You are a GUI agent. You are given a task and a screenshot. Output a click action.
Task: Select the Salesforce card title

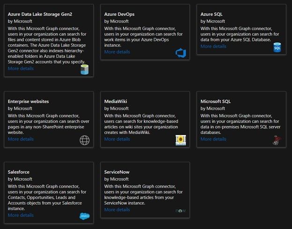pos(18,172)
